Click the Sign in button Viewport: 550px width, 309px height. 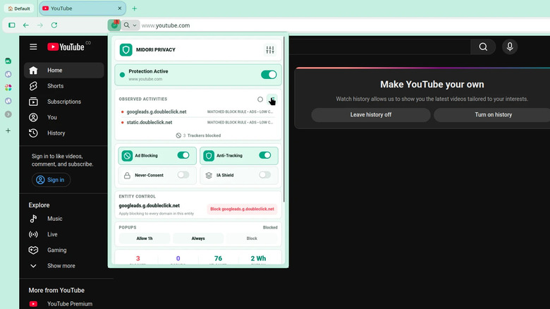(x=51, y=180)
